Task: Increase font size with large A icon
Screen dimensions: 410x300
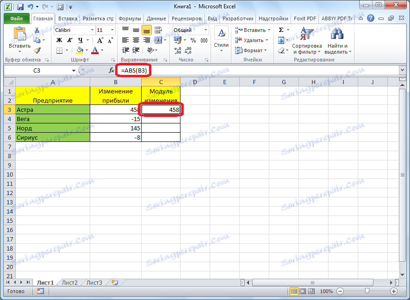Action: pos(100,40)
